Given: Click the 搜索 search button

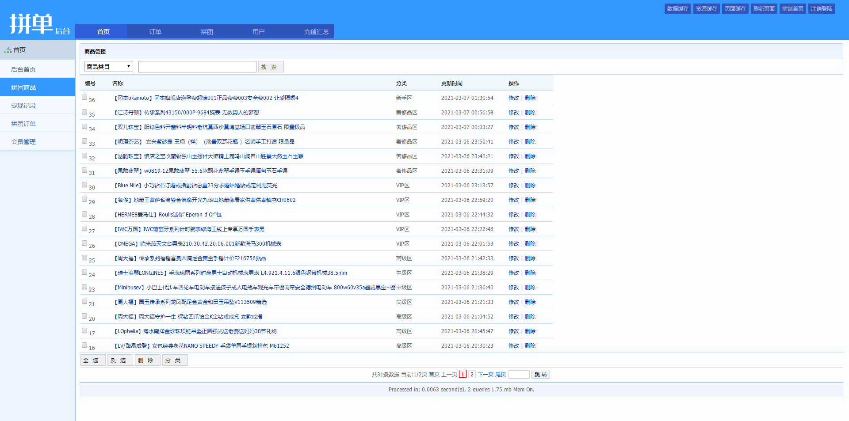Looking at the screenshot, I should pos(271,66).
